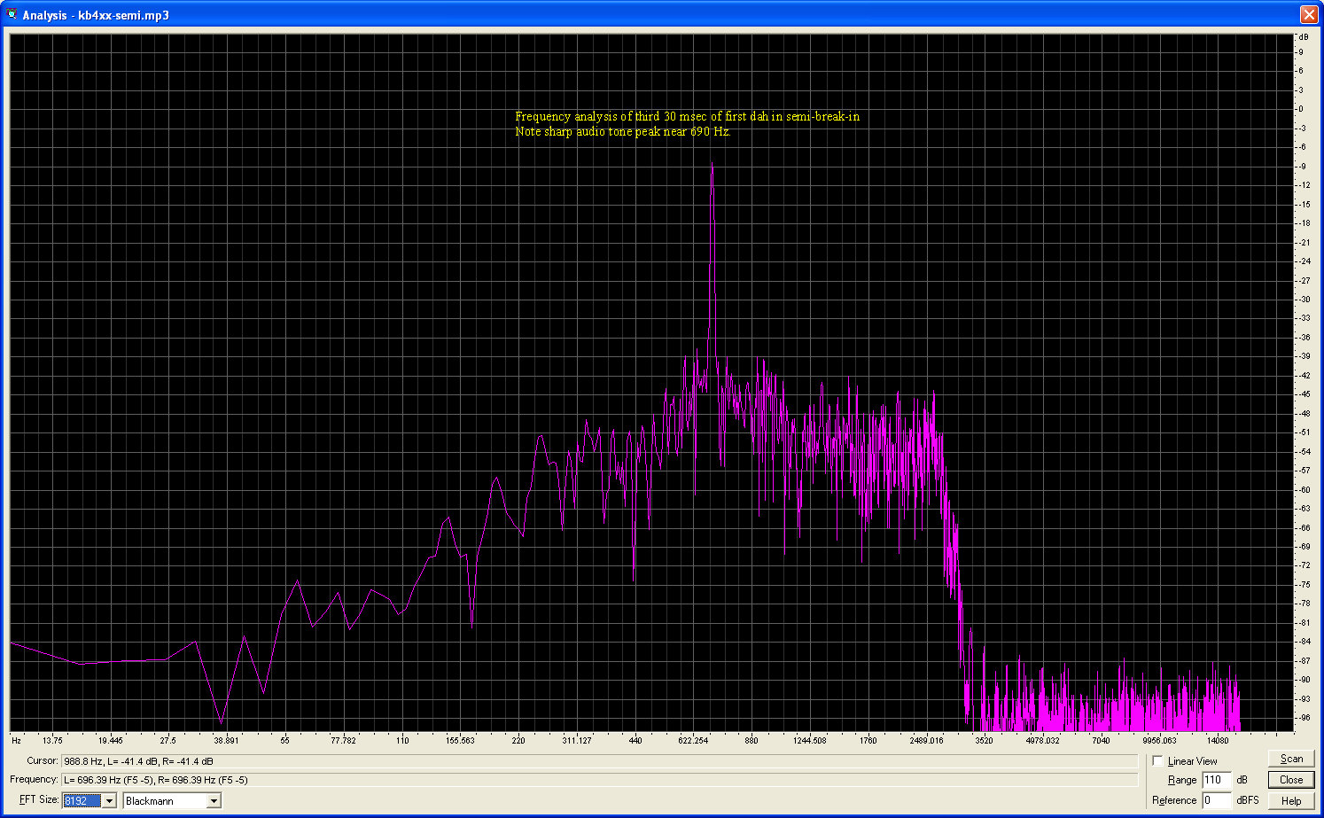Click the Range input field

(x=1217, y=780)
